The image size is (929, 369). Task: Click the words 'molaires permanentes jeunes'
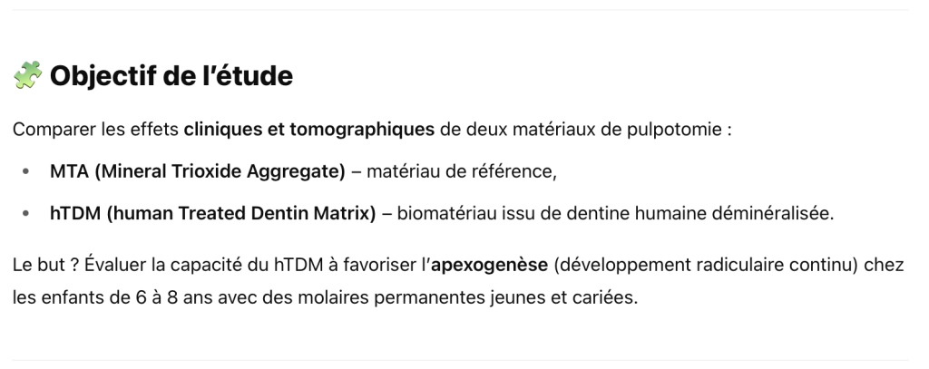407,297
